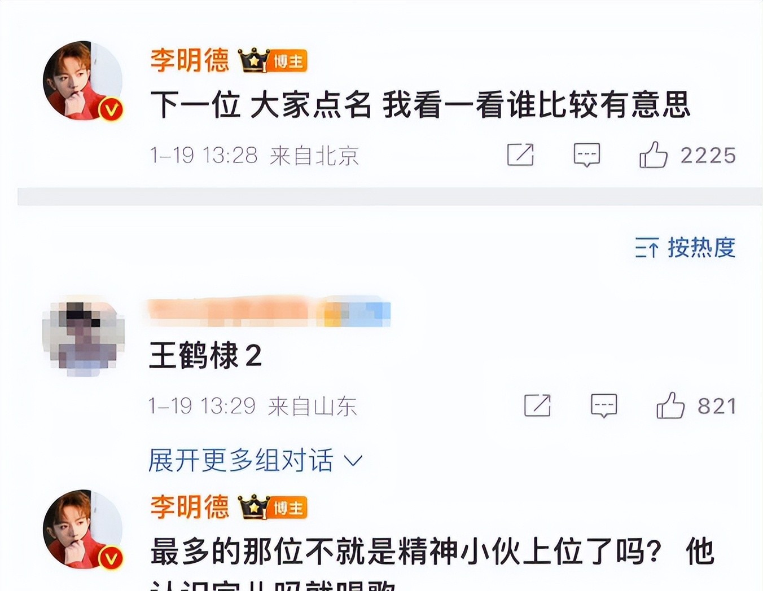Open comments on the 13:28 post

[x=587, y=155]
